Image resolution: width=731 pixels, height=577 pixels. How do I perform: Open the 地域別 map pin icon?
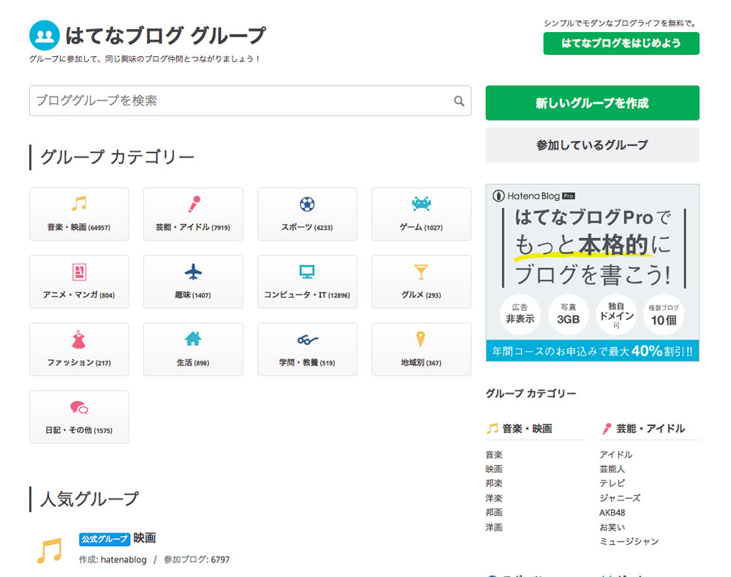420,339
